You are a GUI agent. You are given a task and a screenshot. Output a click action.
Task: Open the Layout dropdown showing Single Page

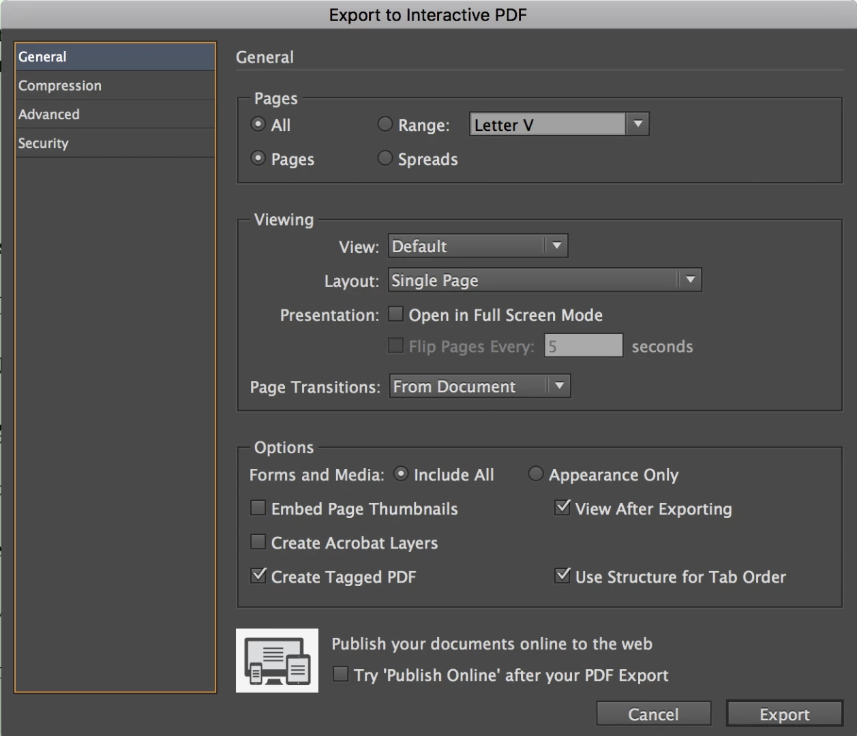click(x=545, y=280)
